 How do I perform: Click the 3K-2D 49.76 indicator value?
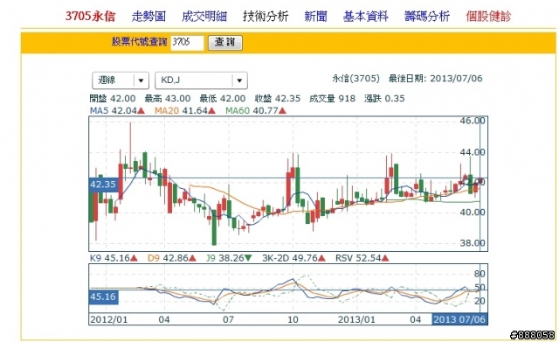(293, 258)
